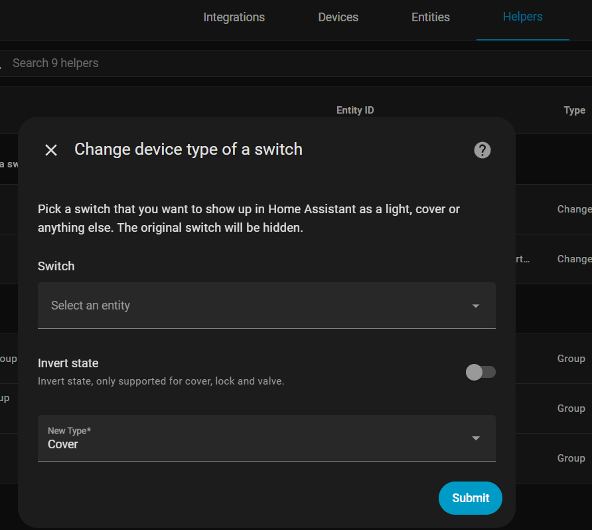Go to the Devices tab
This screenshot has height=530, width=592.
click(x=338, y=18)
